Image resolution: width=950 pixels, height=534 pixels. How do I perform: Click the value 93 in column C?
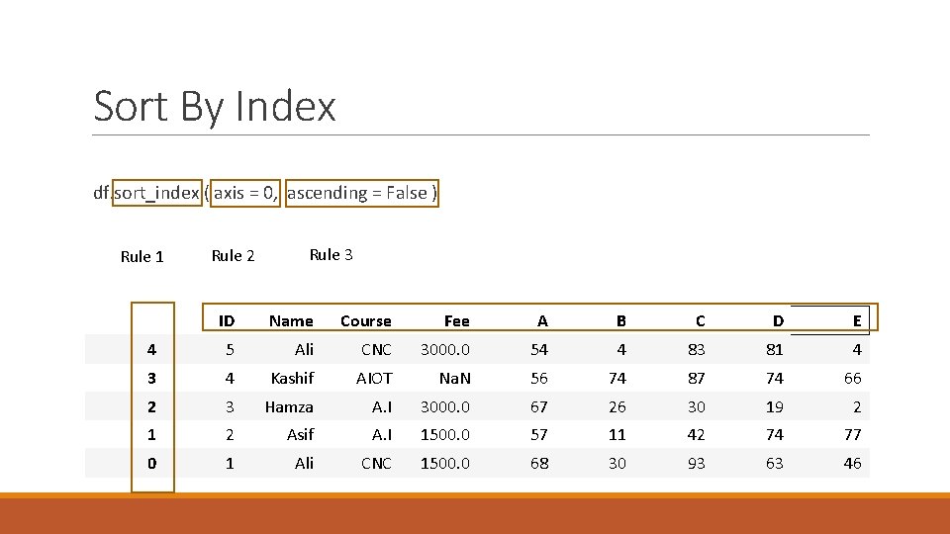tap(696, 463)
